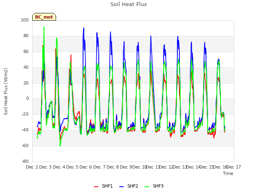Click the Dec 2 x-axis date label
Image resolution: width=258 pixels, height=194 pixels.
(x=32, y=167)
